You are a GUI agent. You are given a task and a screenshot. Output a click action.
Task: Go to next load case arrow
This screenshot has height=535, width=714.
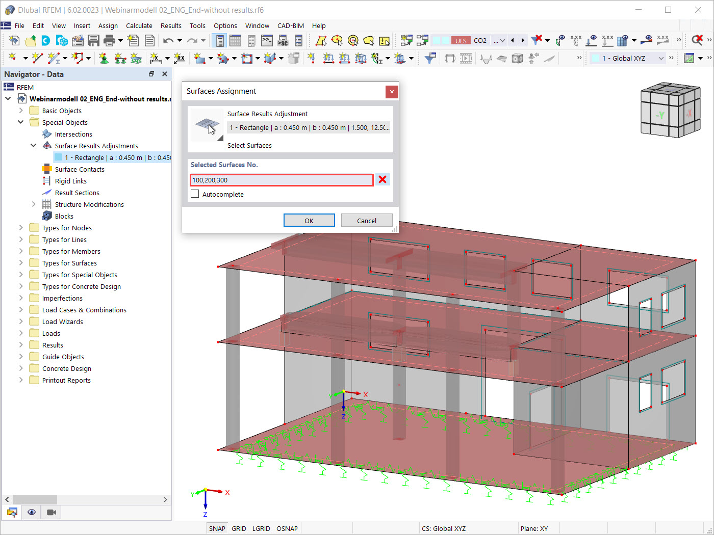(523, 40)
